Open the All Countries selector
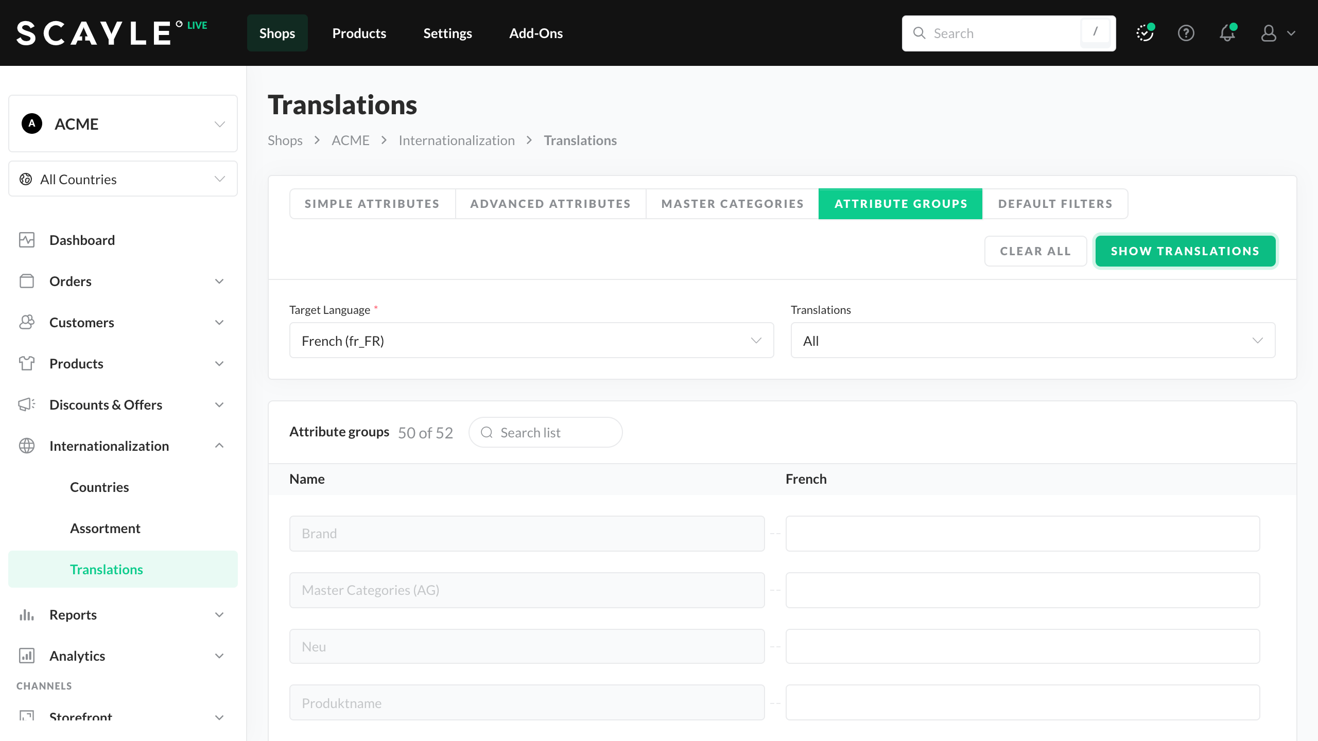The height and width of the screenshot is (741, 1318). pos(123,179)
